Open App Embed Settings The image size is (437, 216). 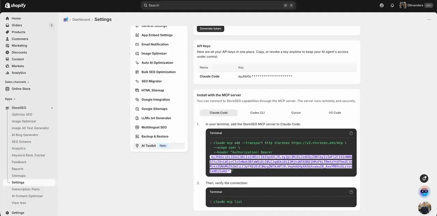157,35
